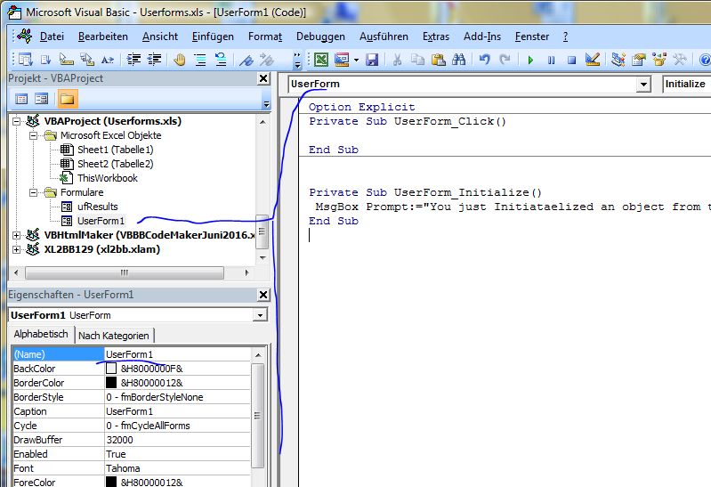The height and width of the screenshot is (487, 711).
Task: Run the Sub with the green play icon
Action: coord(530,60)
